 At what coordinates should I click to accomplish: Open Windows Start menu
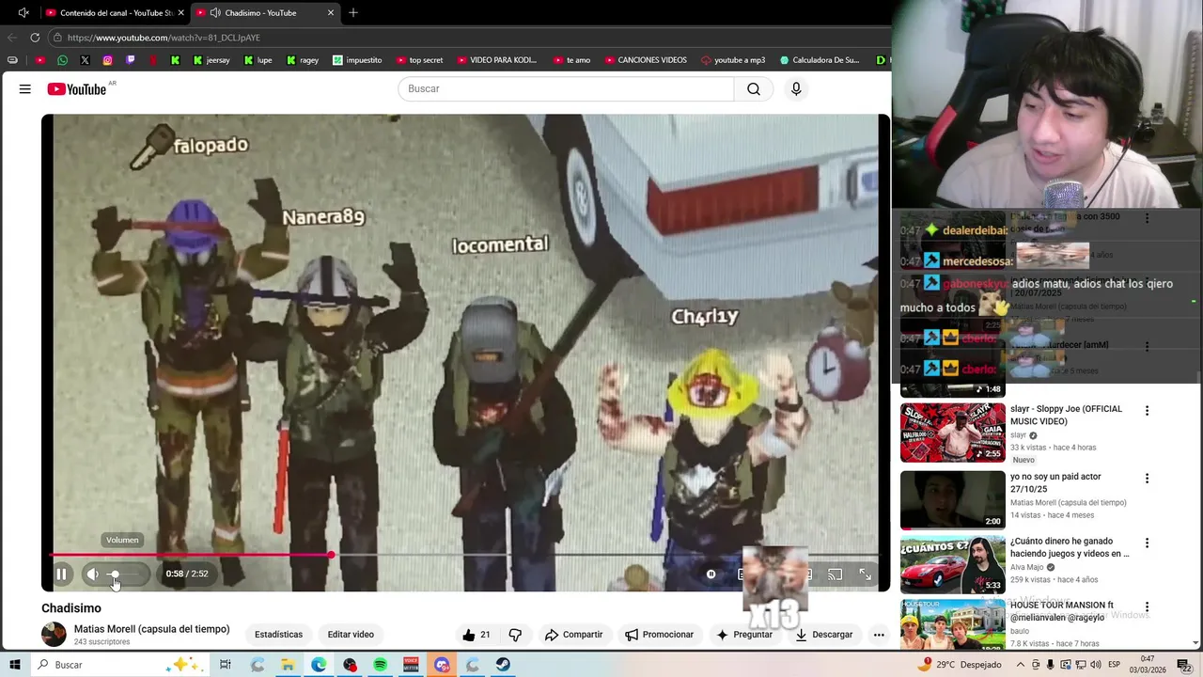(15, 665)
